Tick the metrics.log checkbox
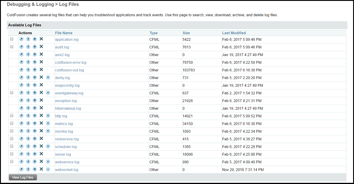 pyautogui.click(x=12, y=123)
